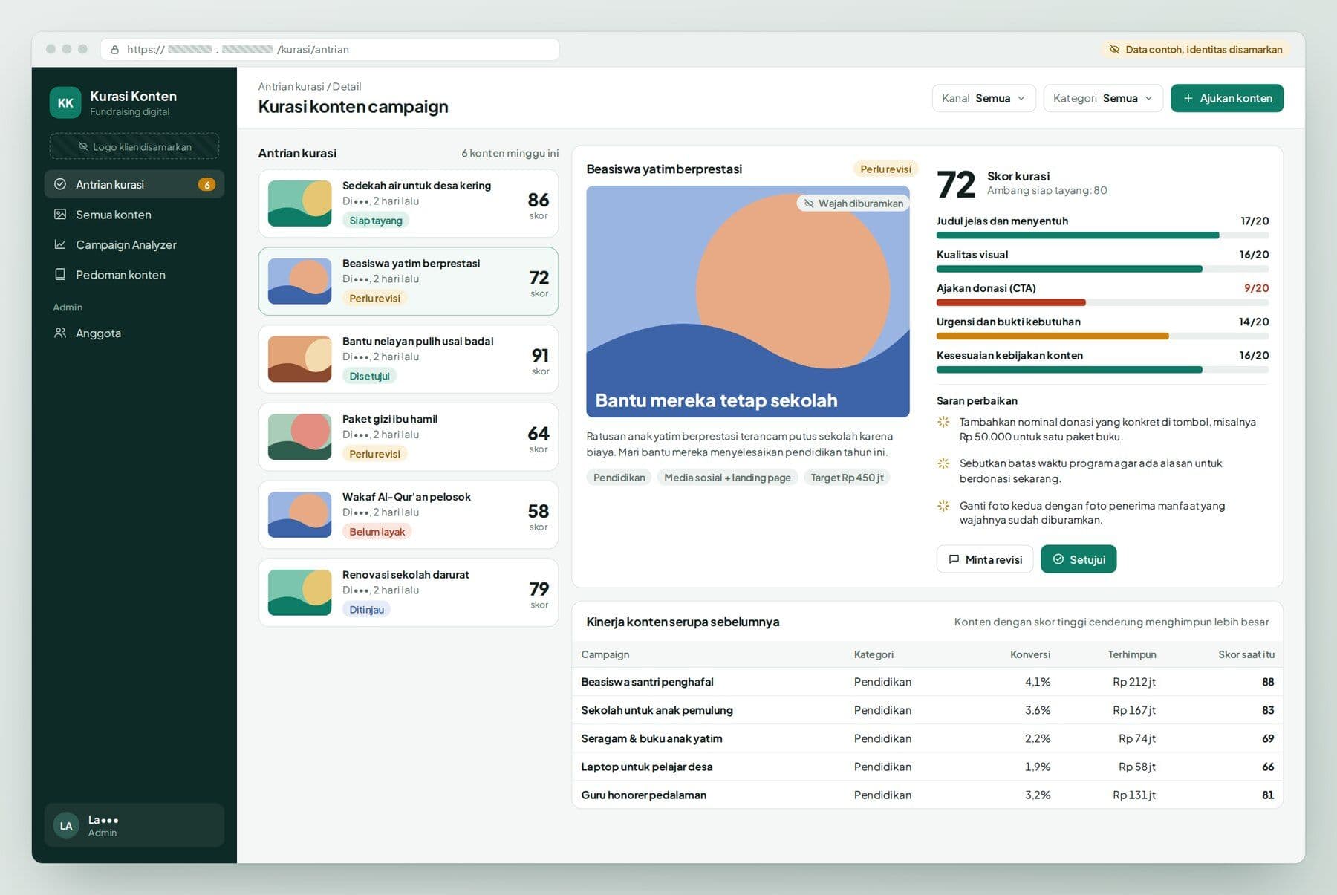Click the plus icon on Ajukan konten
Screen dimensions: 1337x895
click(x=1188, y=98)
